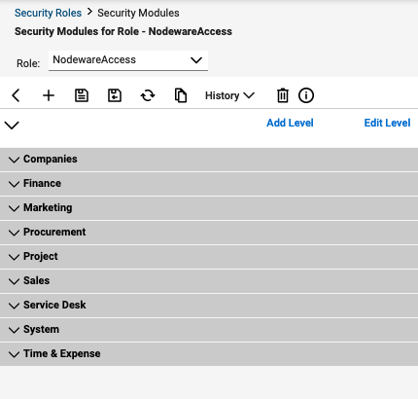Click the Procurement row label
Image resolution: width=418 pixels, height=399 pixels.
54,232
